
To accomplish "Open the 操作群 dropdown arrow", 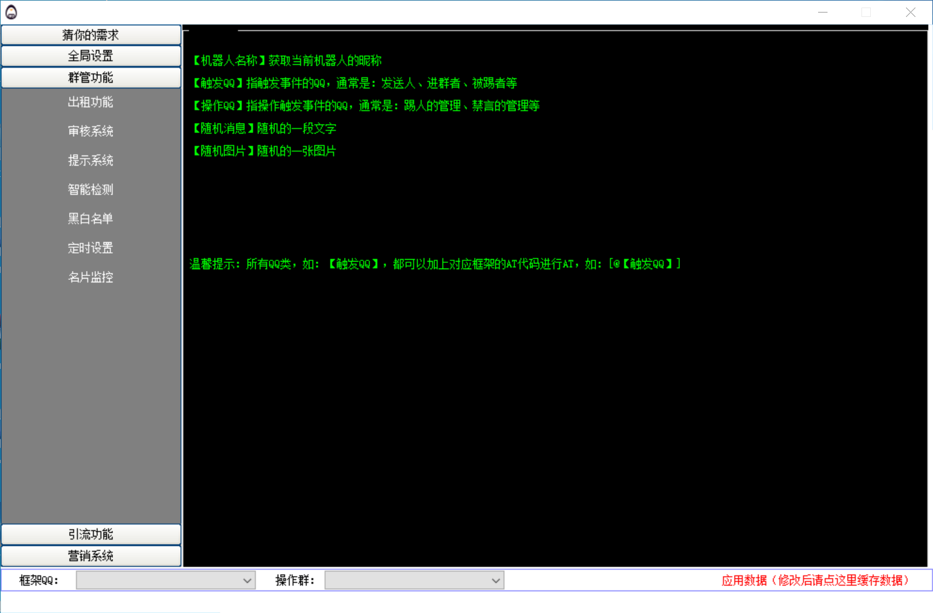I will (496, 580).
